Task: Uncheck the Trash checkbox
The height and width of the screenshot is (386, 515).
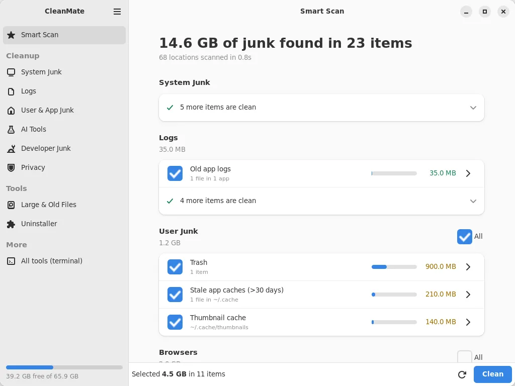Action: click(x=175, y=267)
